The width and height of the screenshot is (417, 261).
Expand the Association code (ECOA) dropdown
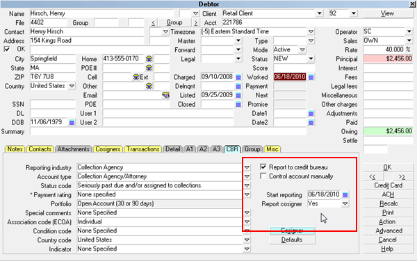click(247, 221)
